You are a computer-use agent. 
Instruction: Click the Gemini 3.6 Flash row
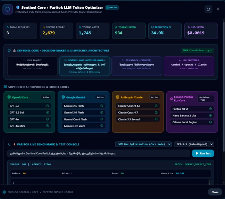point(84,112)
